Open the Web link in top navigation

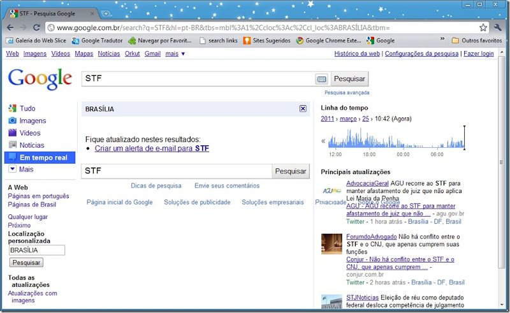12,54
